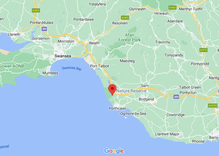Click the A465 shield near Merthyr Tydfil
This screenshot has height=156, width=219.
(x=173, y=7)
